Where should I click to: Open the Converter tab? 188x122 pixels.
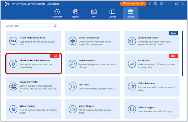pos(57,13)
